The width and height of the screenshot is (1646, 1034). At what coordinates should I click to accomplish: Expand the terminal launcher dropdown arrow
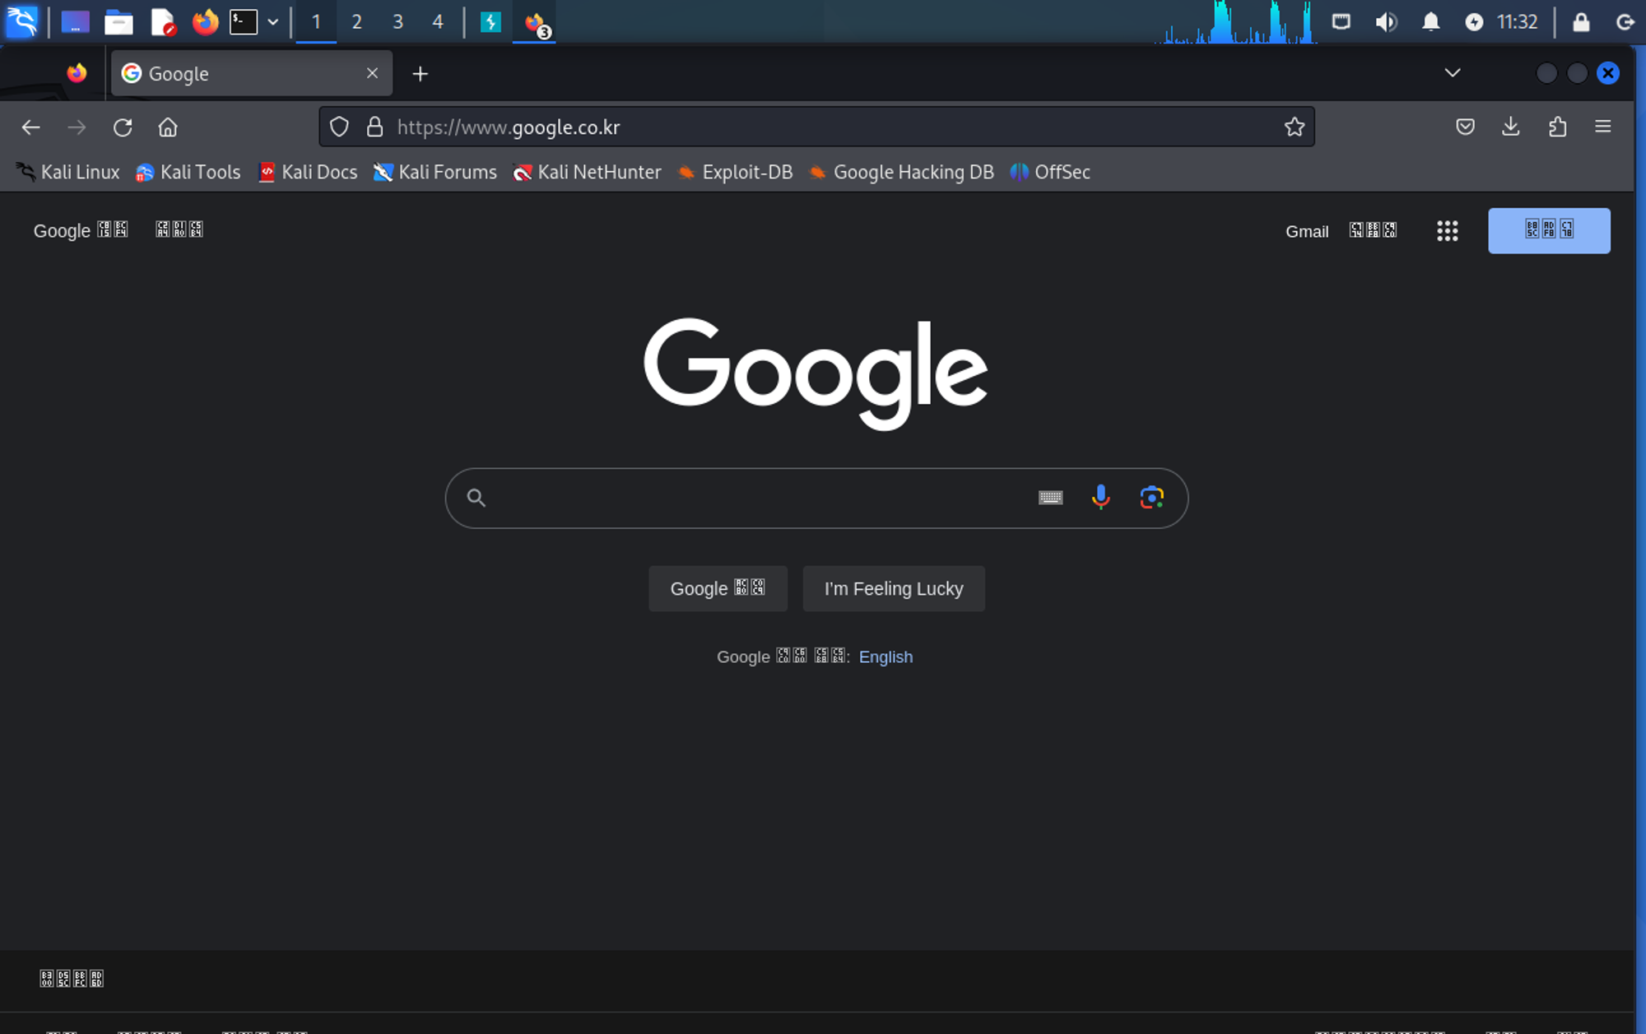click(273, 22)
